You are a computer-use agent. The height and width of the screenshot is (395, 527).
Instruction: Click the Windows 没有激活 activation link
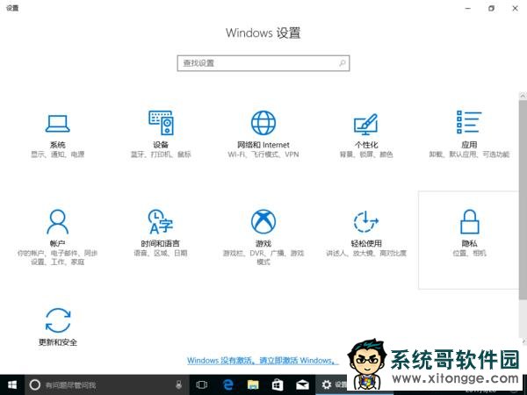click(x=261, y=361)
